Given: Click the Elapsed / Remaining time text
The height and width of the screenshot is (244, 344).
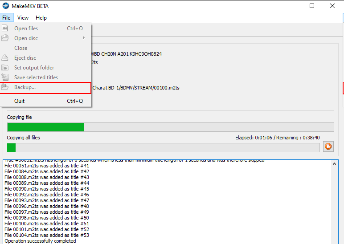Looking at the screenshot, I should pos(277,138).
